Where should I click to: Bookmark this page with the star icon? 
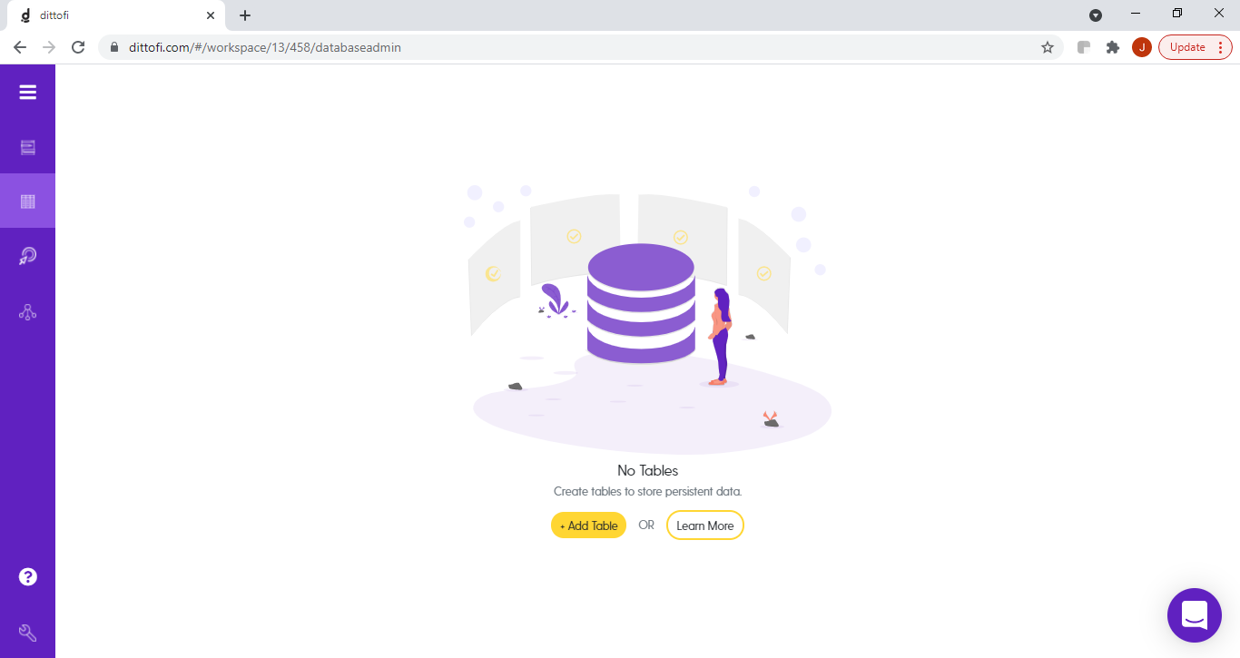coord(1048,47)
